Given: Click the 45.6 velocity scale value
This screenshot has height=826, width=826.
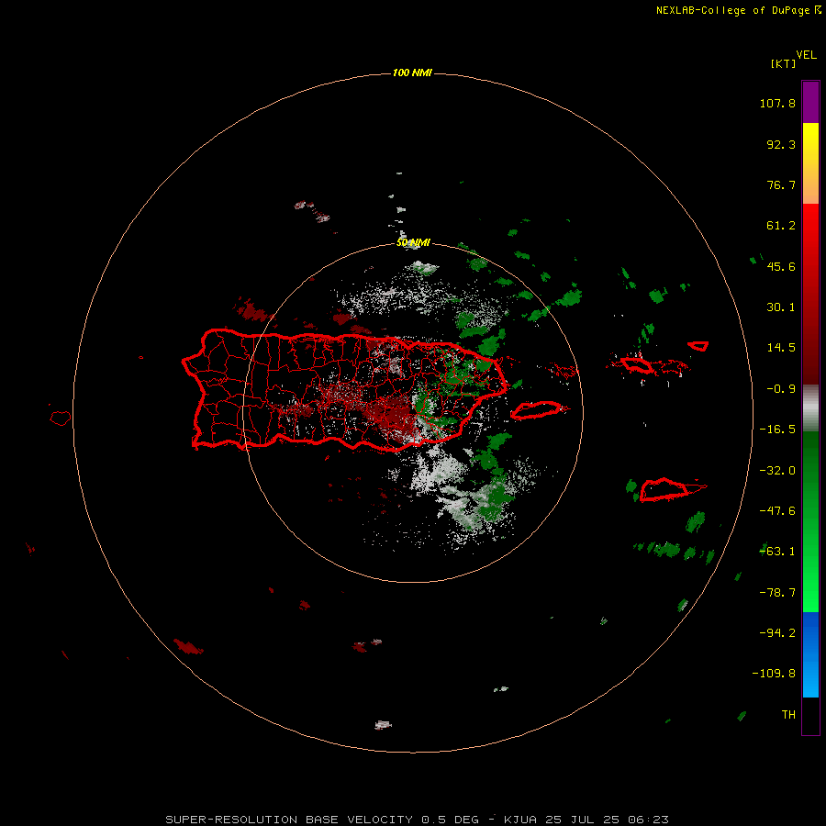Looking at the screenshot, I should pos(781,266).
